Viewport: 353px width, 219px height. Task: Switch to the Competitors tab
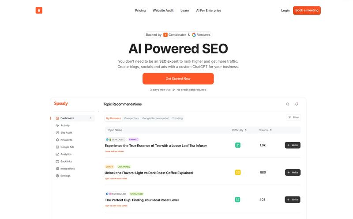131,118
